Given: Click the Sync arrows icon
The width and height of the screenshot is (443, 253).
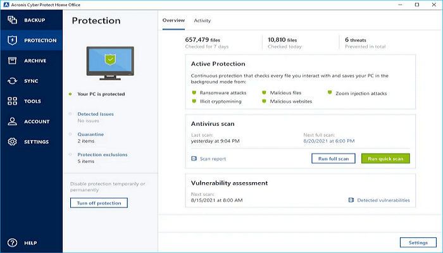Looking at the screenshot, I should pos(12,81).
